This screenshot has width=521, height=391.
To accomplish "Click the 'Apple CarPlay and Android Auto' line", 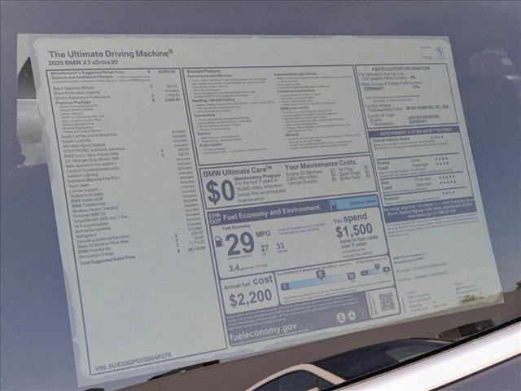I will pyautogui.click(x=89, y=136).
